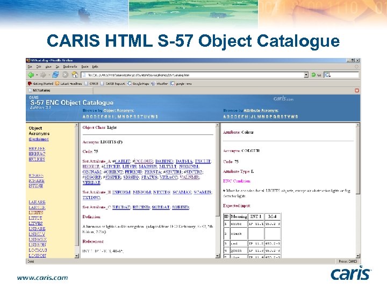The height and width of the screenshot is (290, 387).
Task: Open the SCAMAX attribute link
Action: (x=182, y=192)
